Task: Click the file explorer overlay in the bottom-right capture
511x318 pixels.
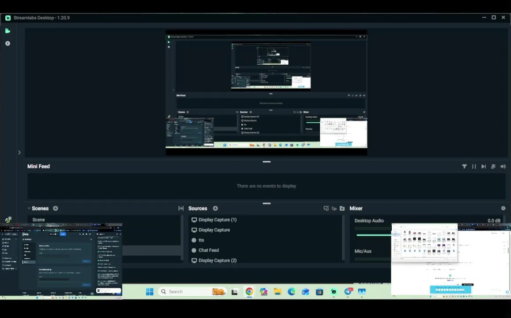Action: [x=424, y=242]
